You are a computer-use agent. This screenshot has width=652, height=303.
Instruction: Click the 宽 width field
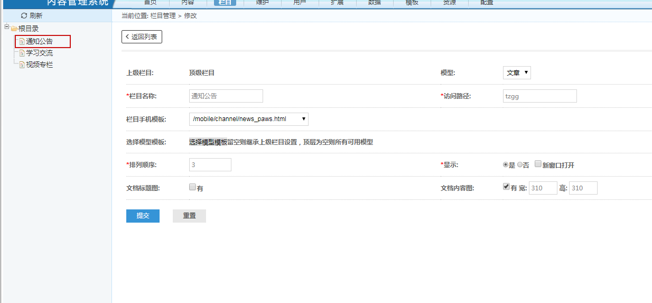[543, 188]
